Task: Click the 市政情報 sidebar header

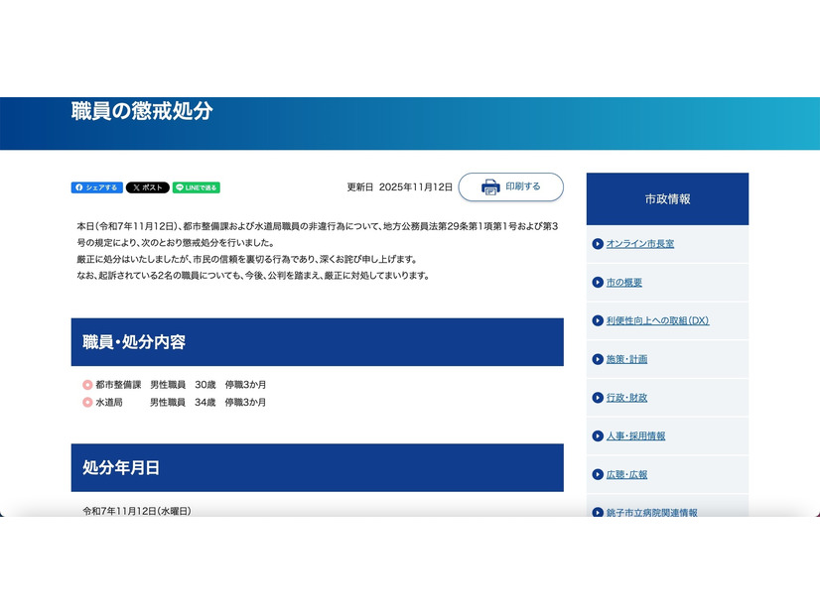Action: [x=667, y=199]
